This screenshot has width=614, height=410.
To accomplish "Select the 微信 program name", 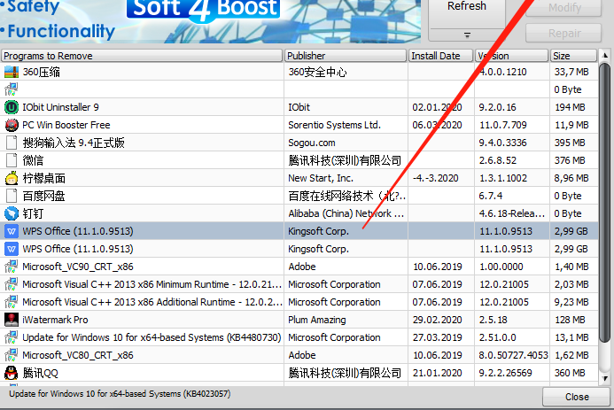I will [x=33, y=160].
